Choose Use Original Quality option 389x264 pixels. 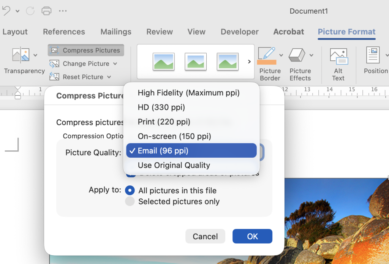pyautogui.click(x=174, y=165)
